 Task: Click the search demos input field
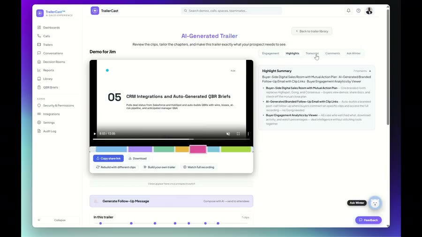232,11
